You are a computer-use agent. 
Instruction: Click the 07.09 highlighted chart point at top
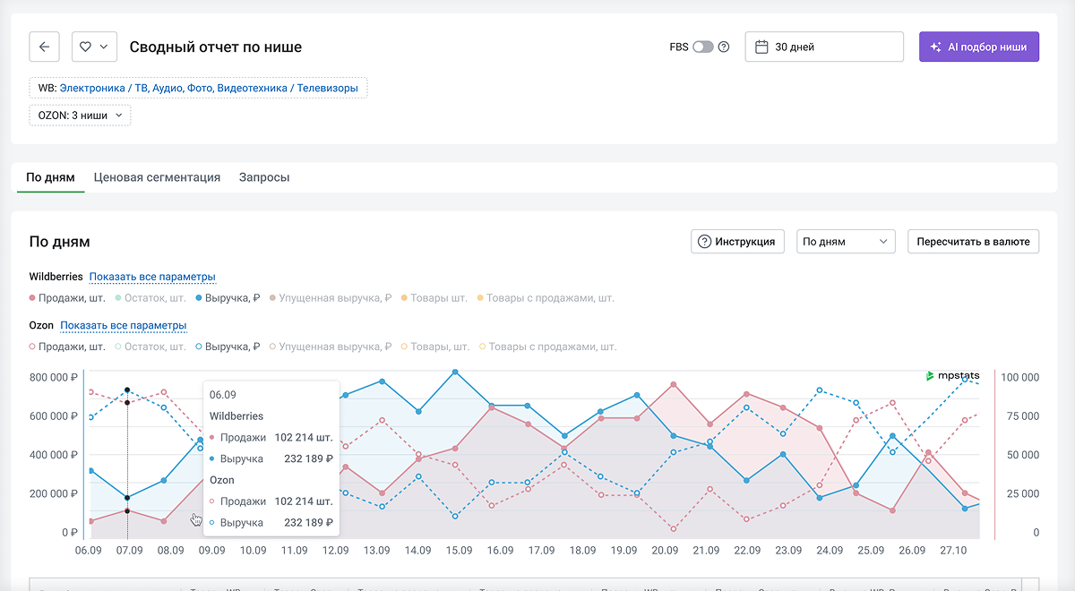click(127, 390)
